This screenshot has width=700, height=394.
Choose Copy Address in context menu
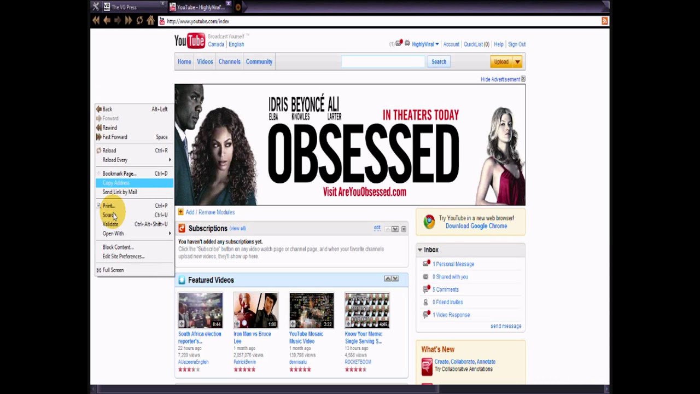134,183
